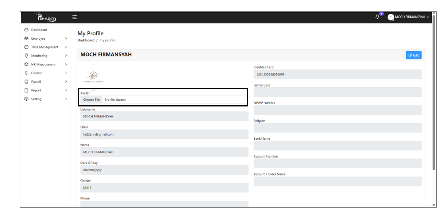Open the MOCH FIRMANSYAH user dropdown
Image resolution: width=442 pixels, height=219 pixels.
(409, 17)
